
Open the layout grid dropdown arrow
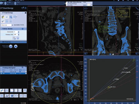(x=17, y=17)
